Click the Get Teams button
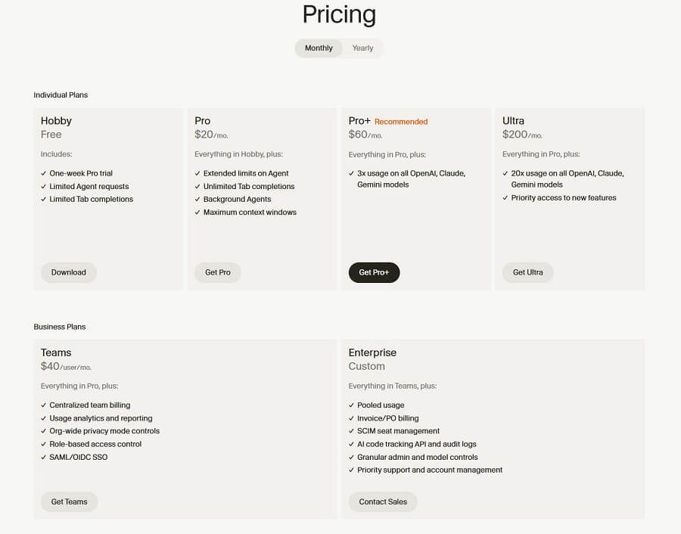This screenshot has width=681, height=534. coord(69,501)
